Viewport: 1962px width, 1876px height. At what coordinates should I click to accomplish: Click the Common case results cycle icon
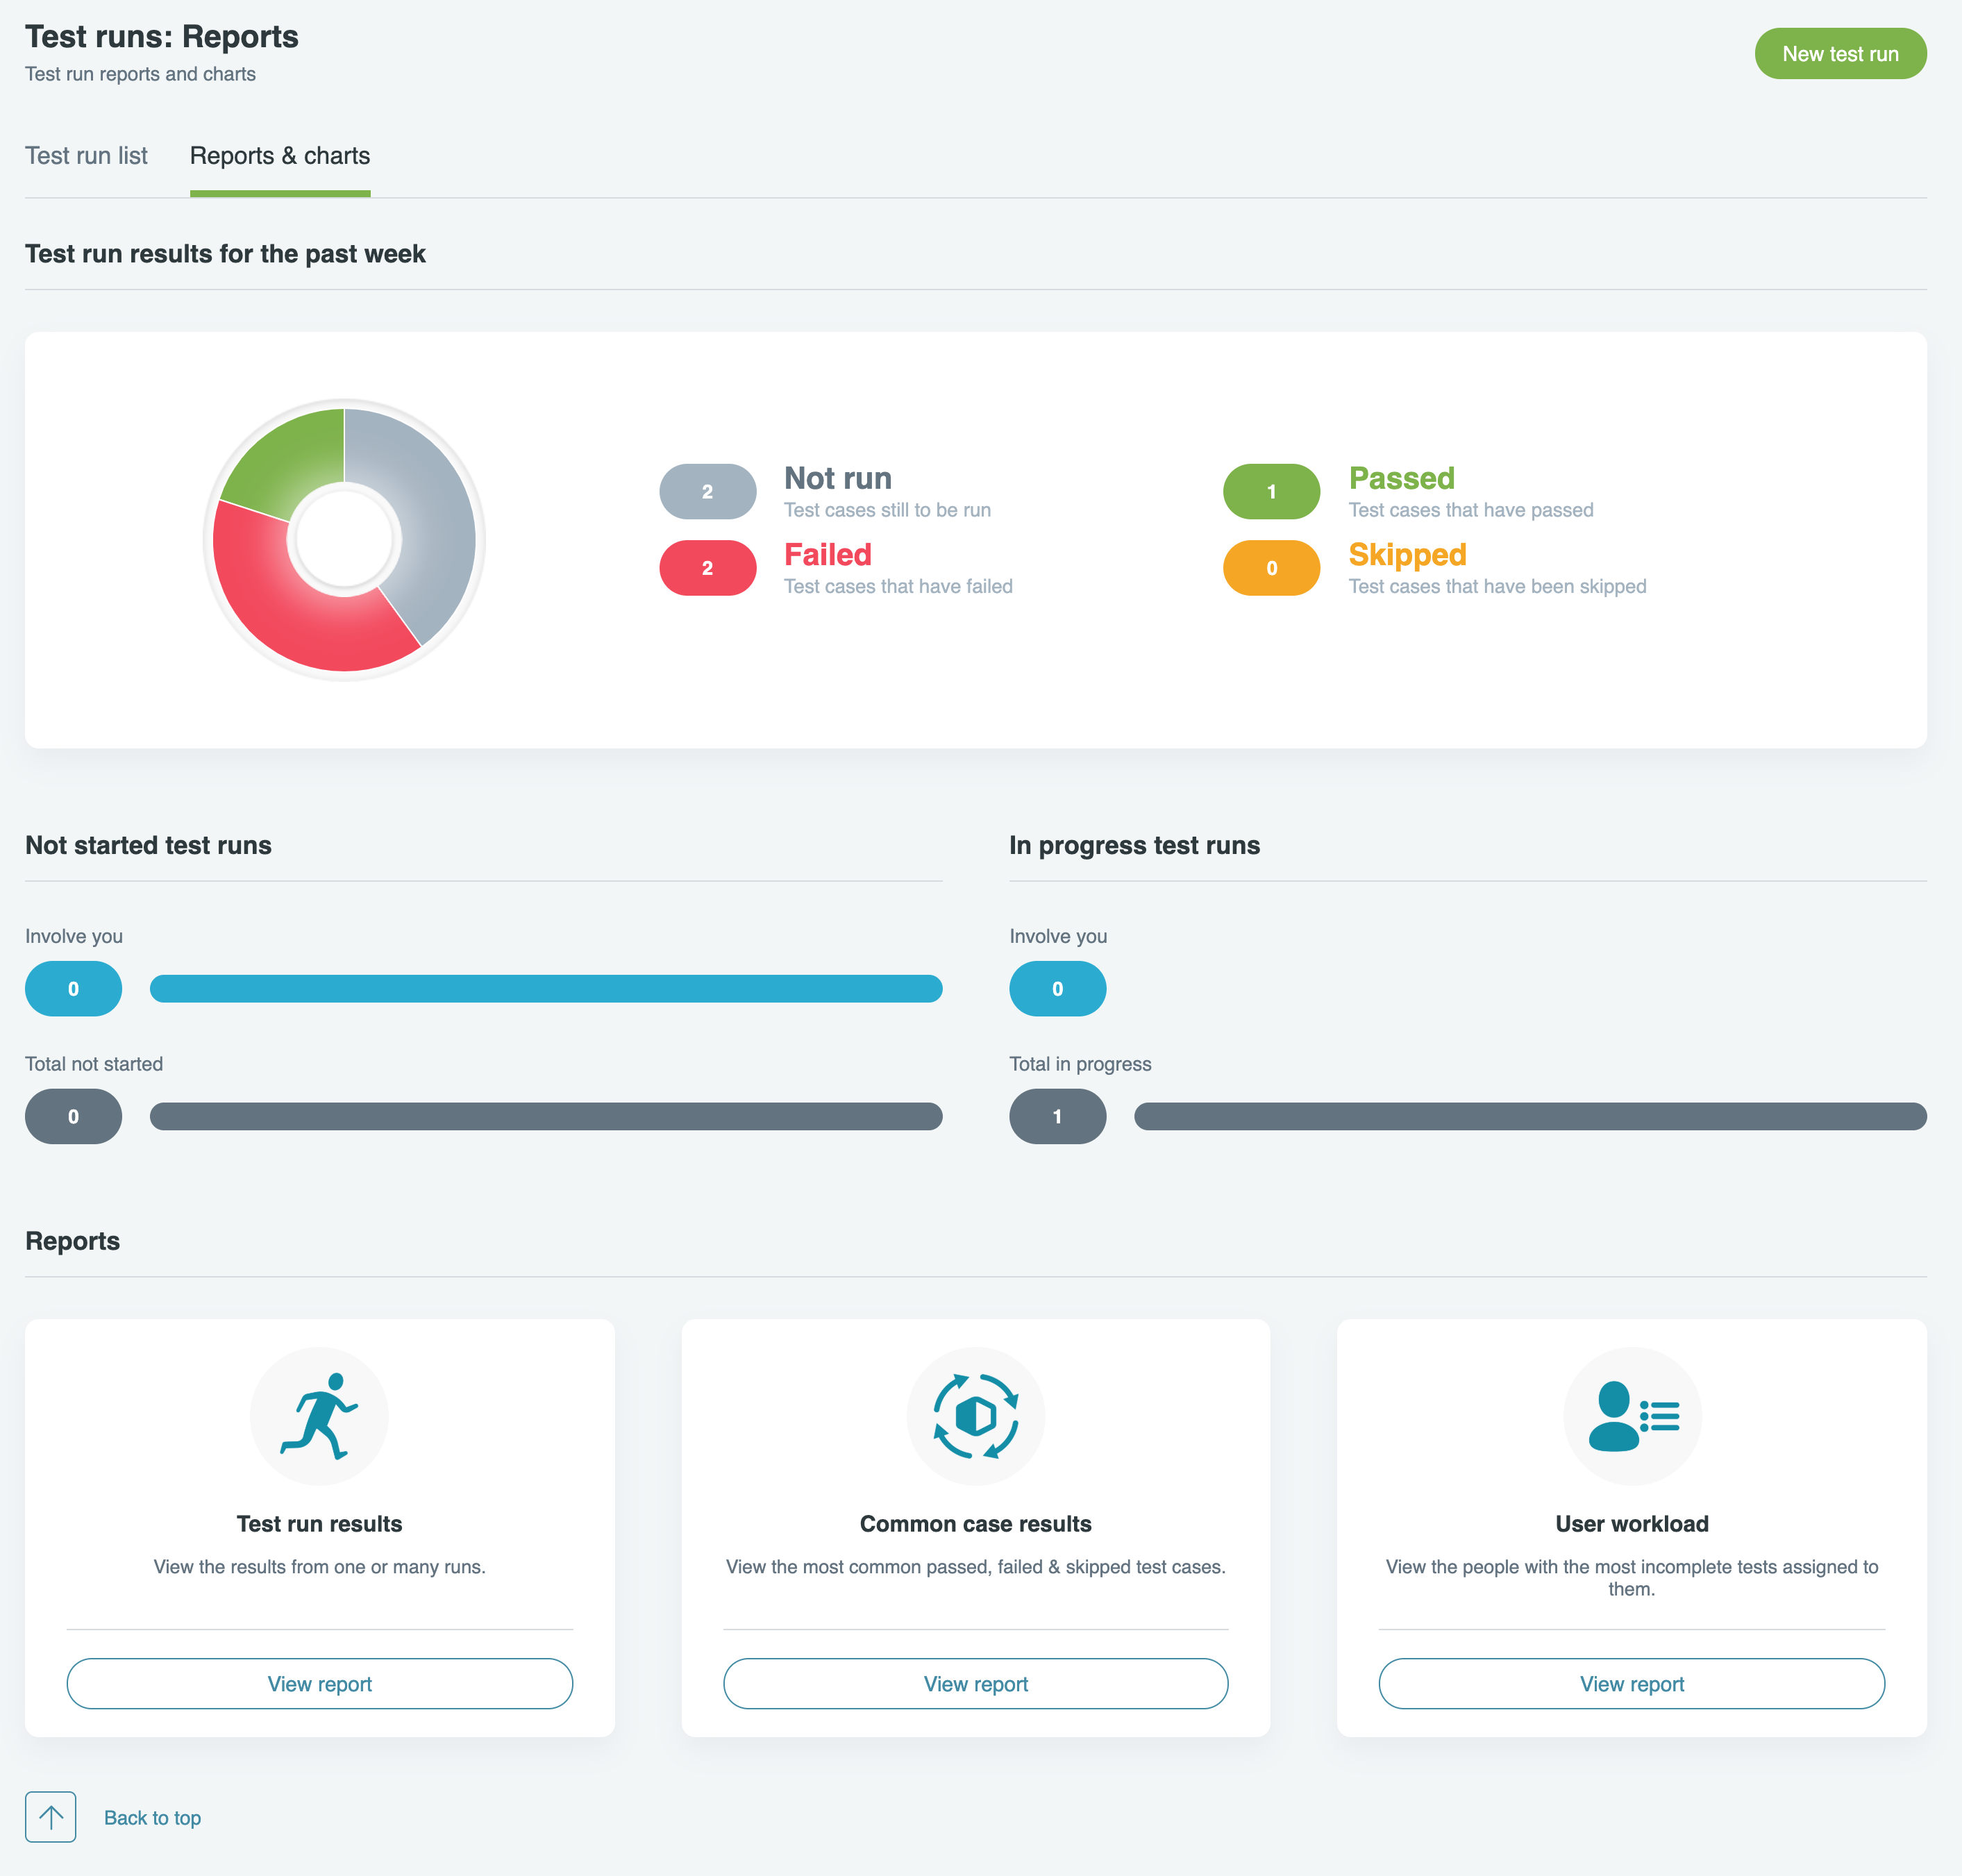[975, 1415]
